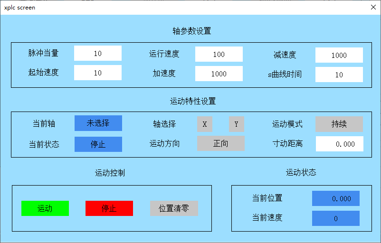Screen dimensions: 381x243
Task: Click the 起始速度 input field
Action: (x=98, y=73)
